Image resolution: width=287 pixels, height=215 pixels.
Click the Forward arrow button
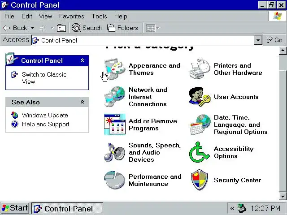click(43, 28)
